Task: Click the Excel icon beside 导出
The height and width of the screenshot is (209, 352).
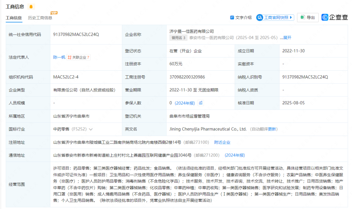Action: [x=302, y=17]
